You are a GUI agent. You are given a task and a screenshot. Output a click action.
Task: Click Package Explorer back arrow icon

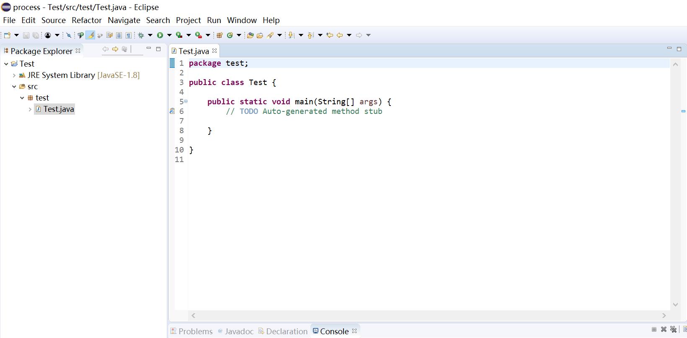click(x=106, y=49)
